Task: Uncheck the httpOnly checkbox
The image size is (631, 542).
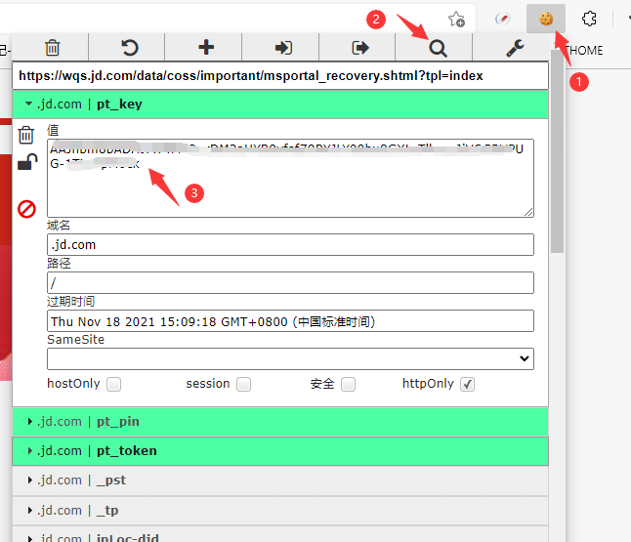Action: pyautogui.click(x=467, y=384)
